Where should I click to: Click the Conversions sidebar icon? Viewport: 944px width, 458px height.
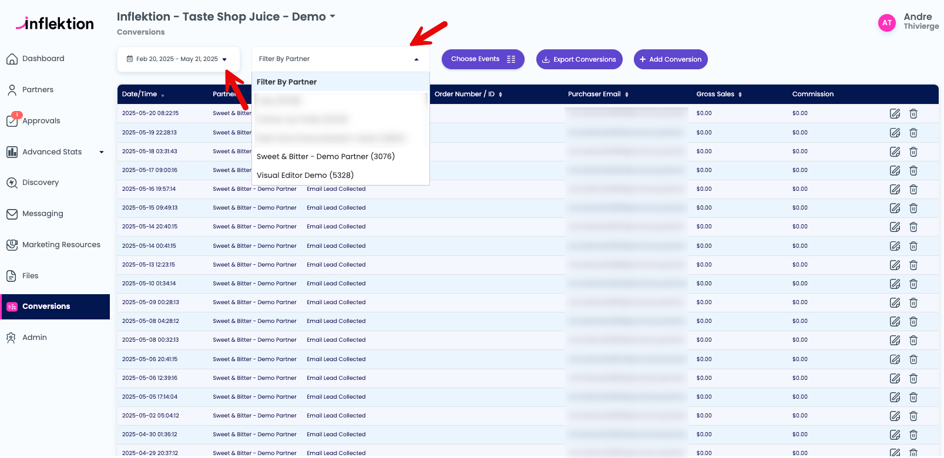pos(12,307)
